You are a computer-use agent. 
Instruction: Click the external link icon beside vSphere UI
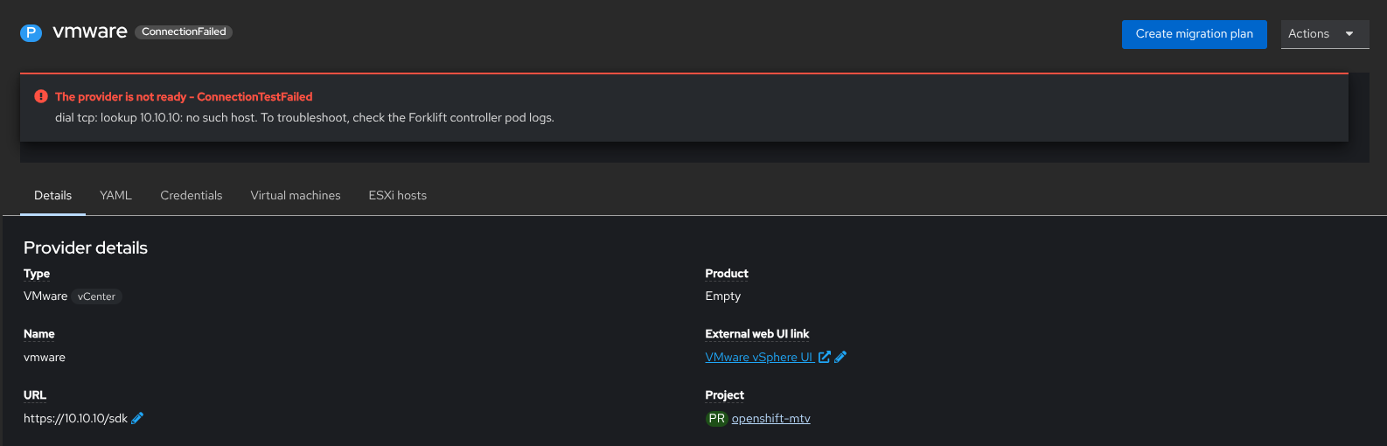click(824, 357)
